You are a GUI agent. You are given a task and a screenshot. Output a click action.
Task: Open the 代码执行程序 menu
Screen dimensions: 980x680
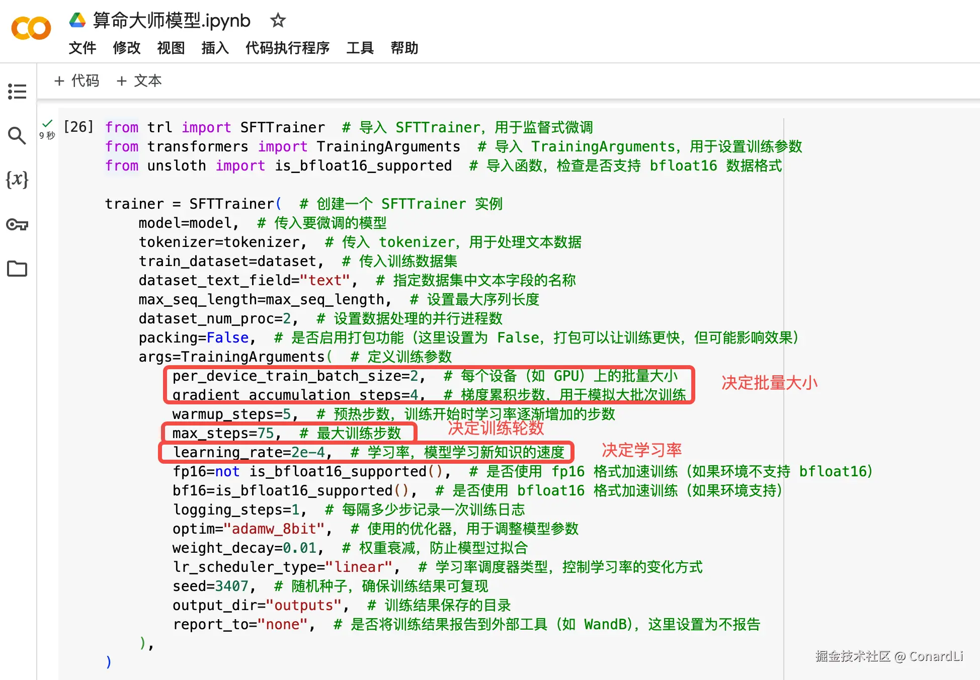click(287, 48)
